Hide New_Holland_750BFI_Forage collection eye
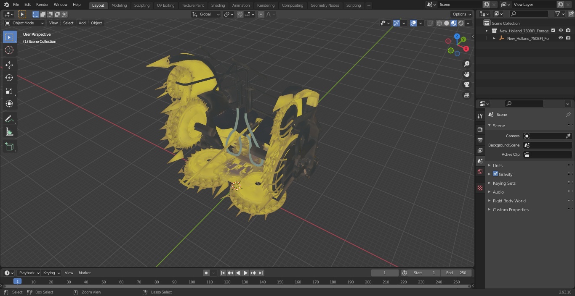This screenshot has width=575, height=296. click(561, 31)
